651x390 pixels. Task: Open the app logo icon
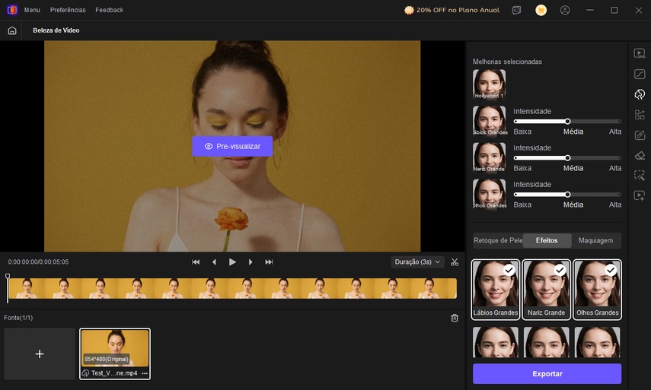click(12, 10)
